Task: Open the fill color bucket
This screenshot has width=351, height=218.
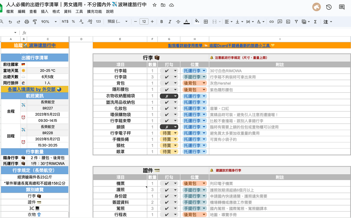Action: point(197,21)
